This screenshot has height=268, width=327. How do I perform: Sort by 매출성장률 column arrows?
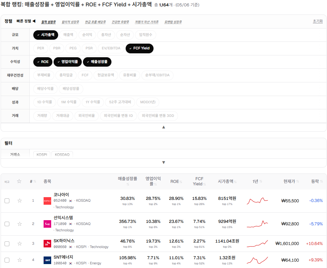coord(128,184)
